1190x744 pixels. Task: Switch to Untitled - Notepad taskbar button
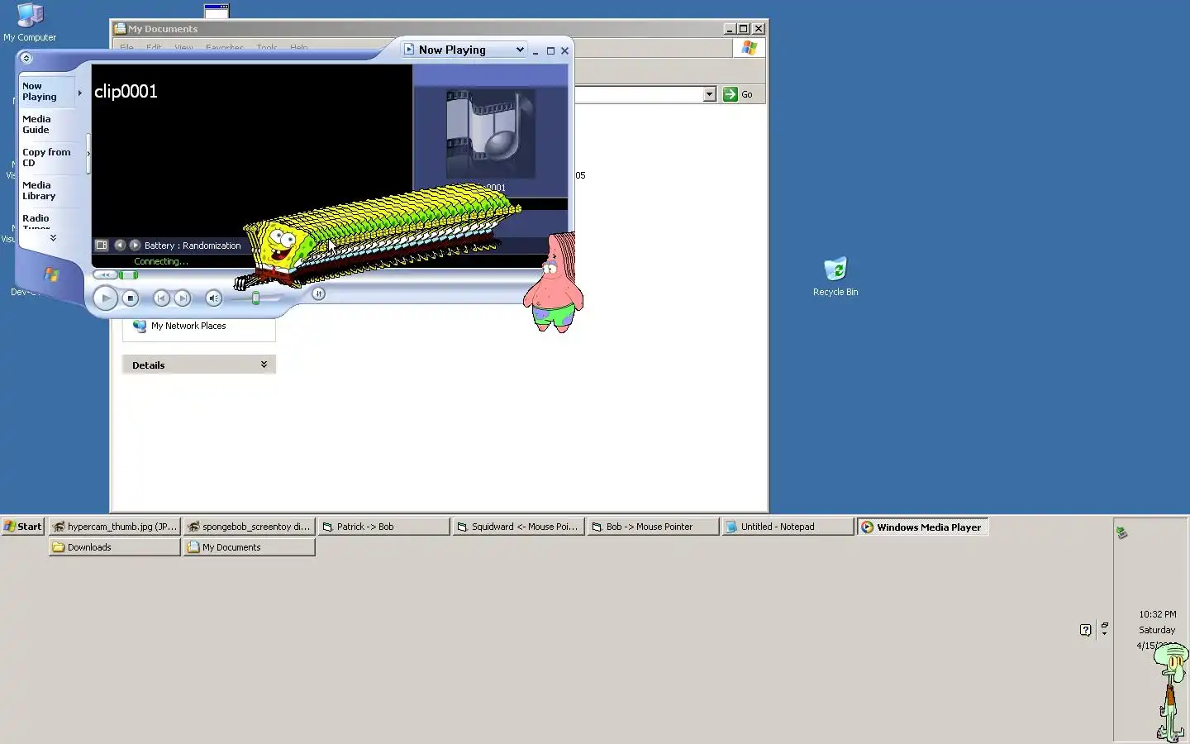click(788, 527)
